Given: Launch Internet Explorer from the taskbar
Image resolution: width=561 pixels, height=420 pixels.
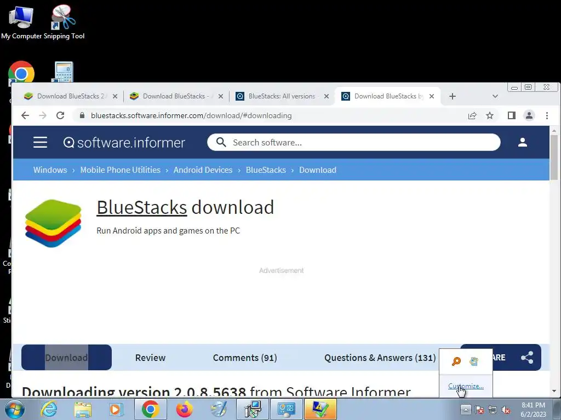Looking at the screenshot, I should coord(49,409).
